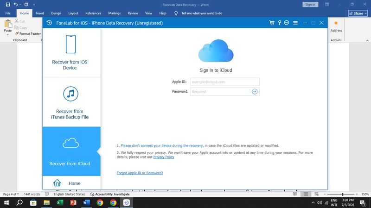
Task: Open the Add-ins button
Action: [336, 26]
